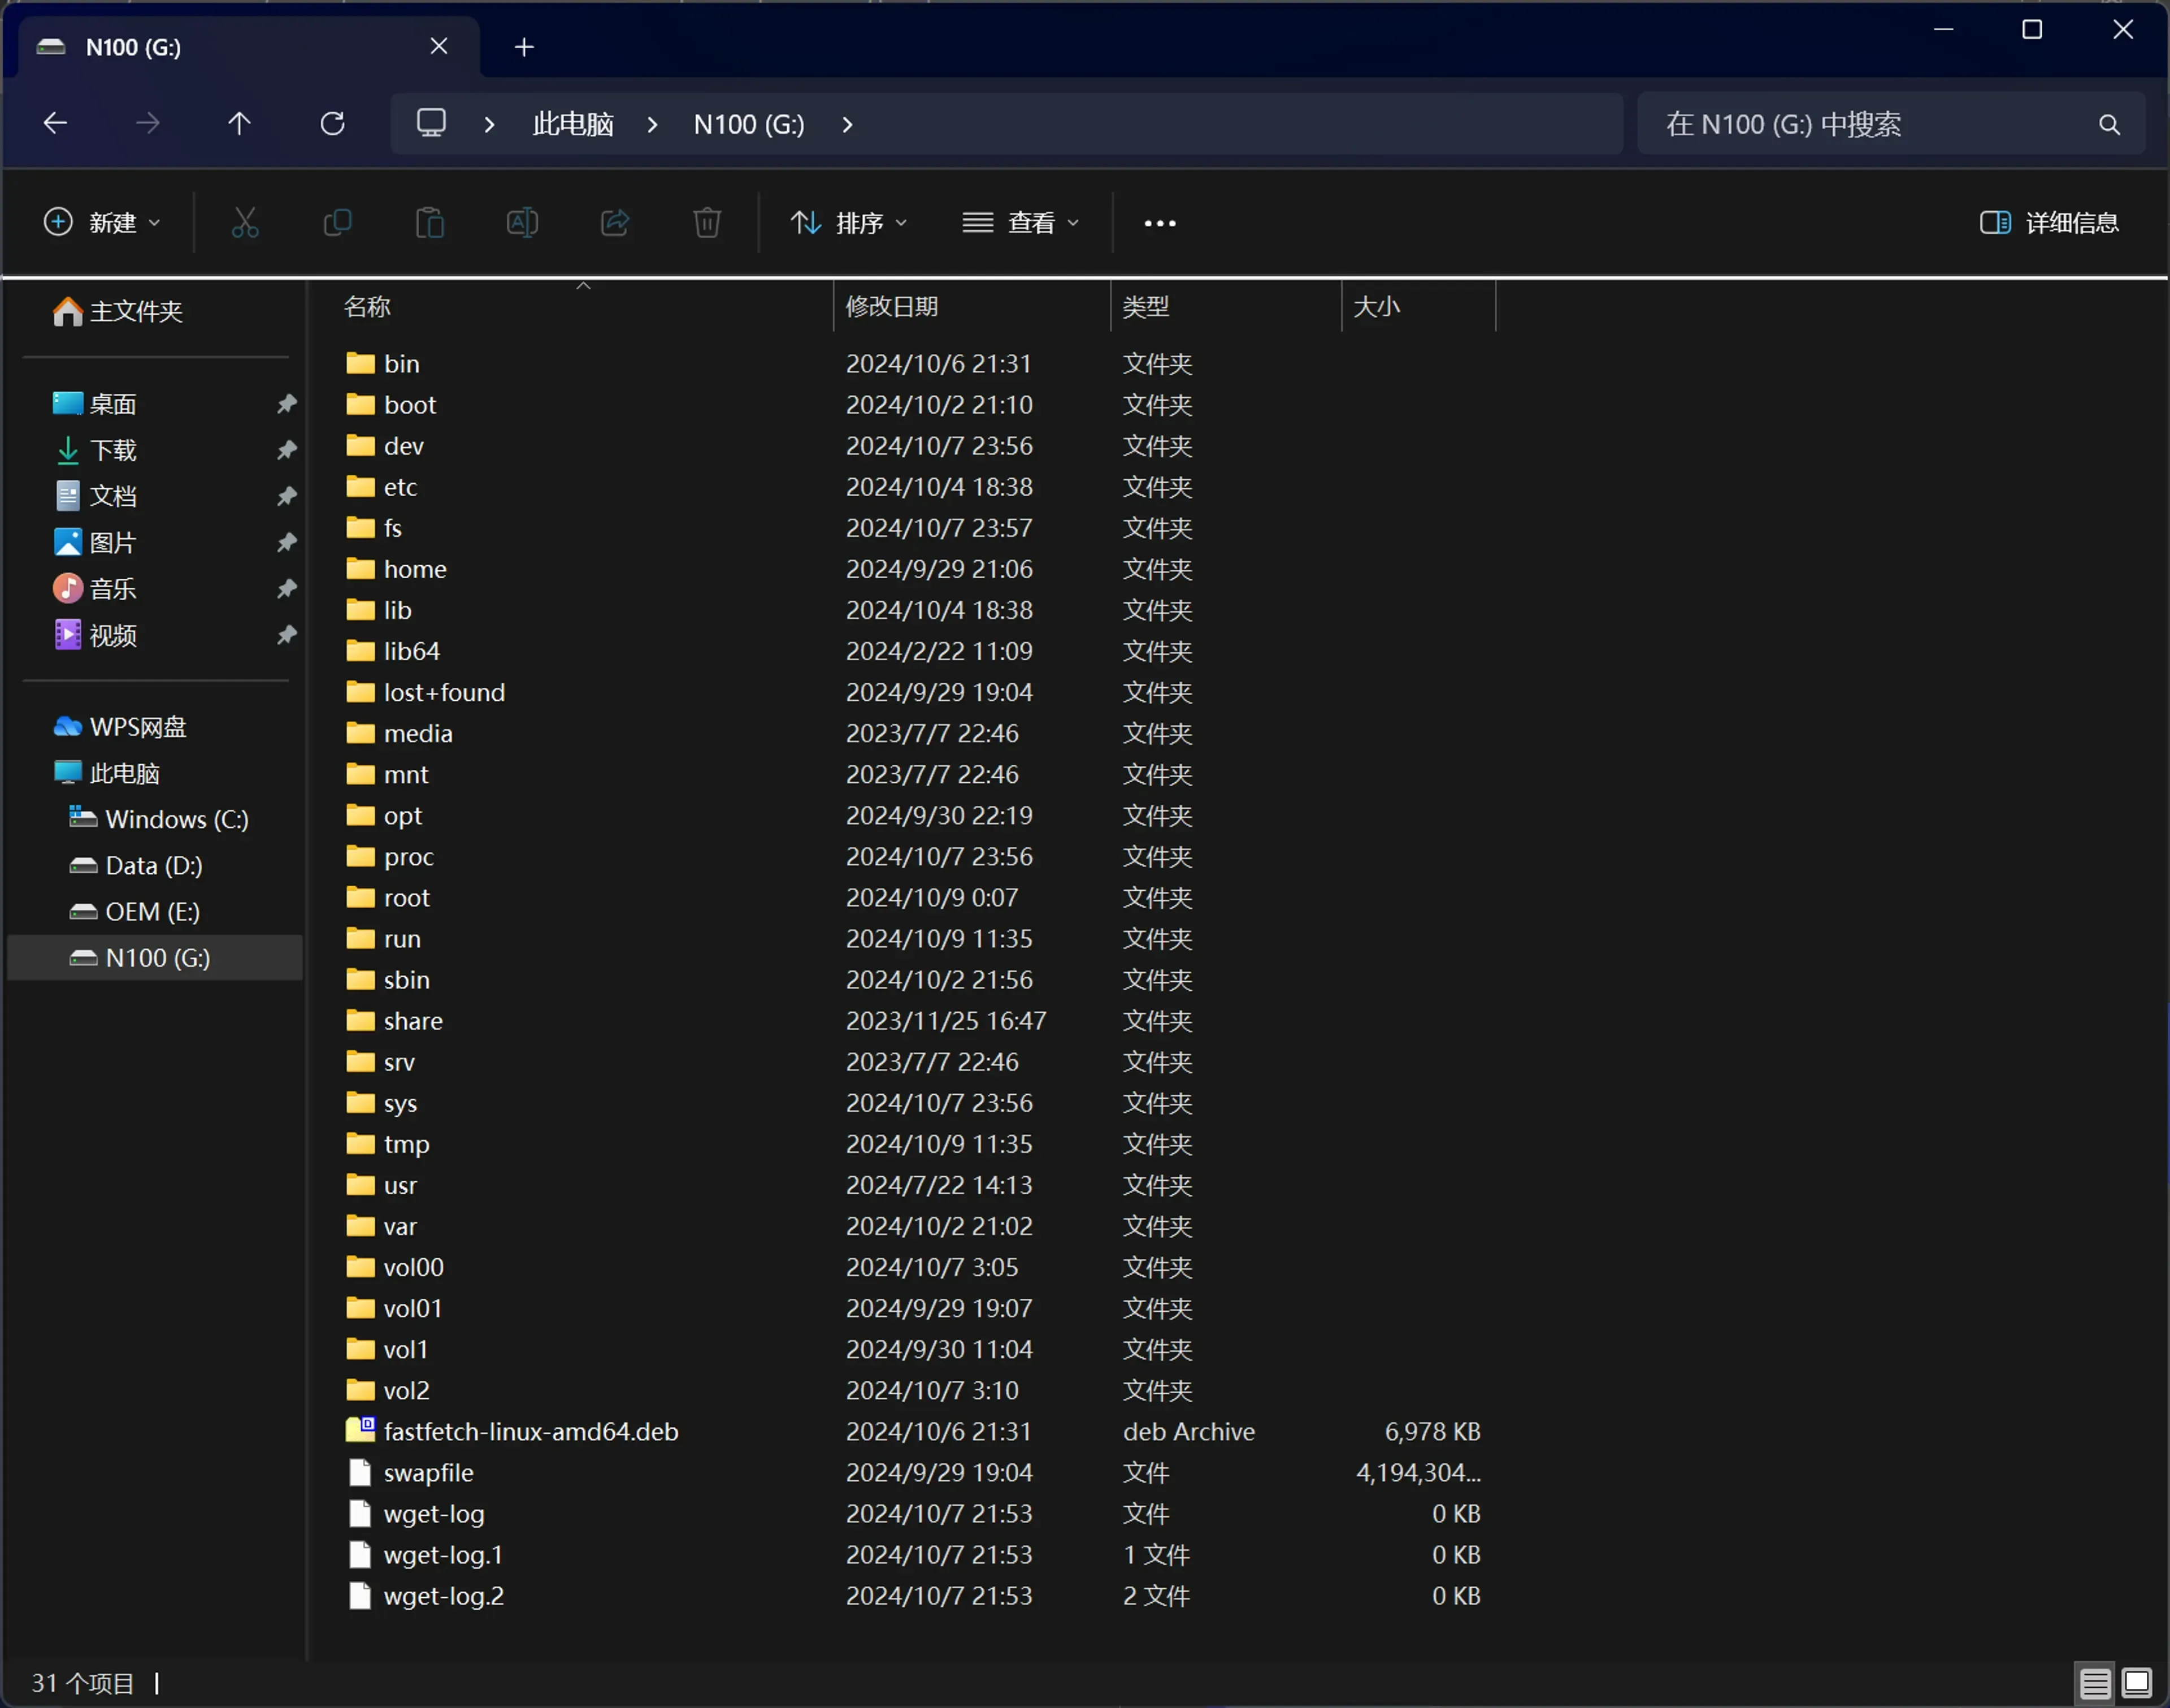Viewport: 2170px width, 1708px height.
Task: Click the Share icon in the toolbar
Action: (615, 222)
